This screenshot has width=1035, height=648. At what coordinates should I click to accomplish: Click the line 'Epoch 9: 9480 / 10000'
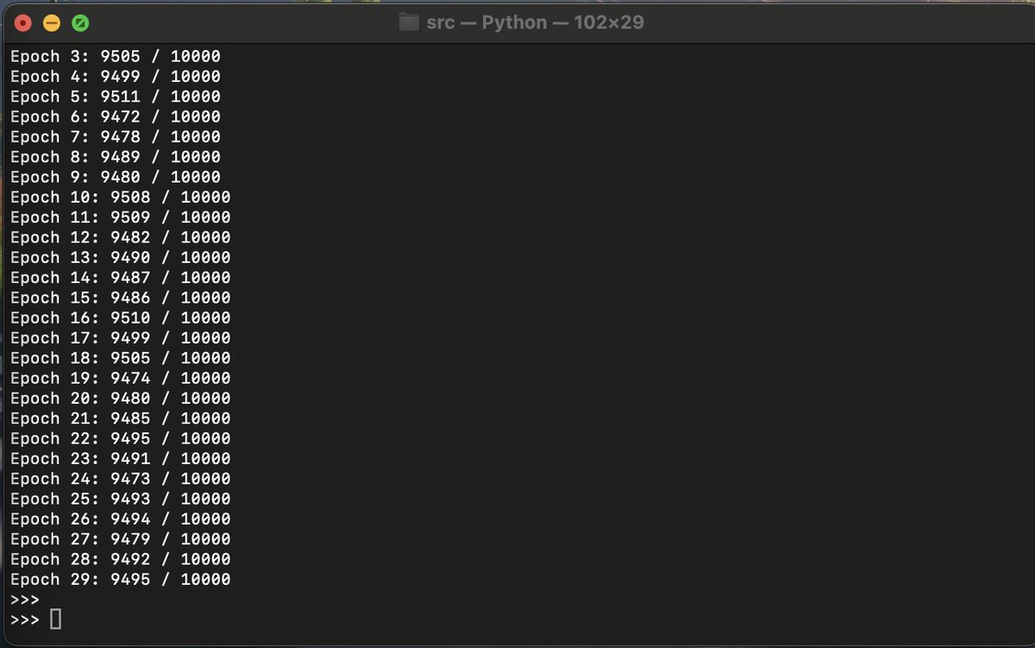tap(116, 178)
